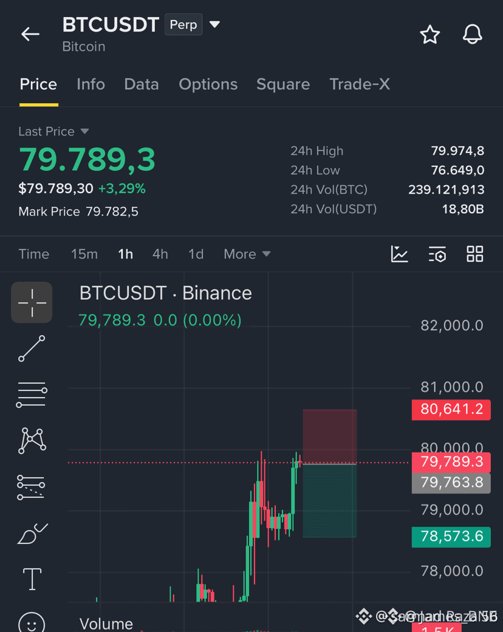
Task: Open the Info tab
Action: [x=91, y=84]
